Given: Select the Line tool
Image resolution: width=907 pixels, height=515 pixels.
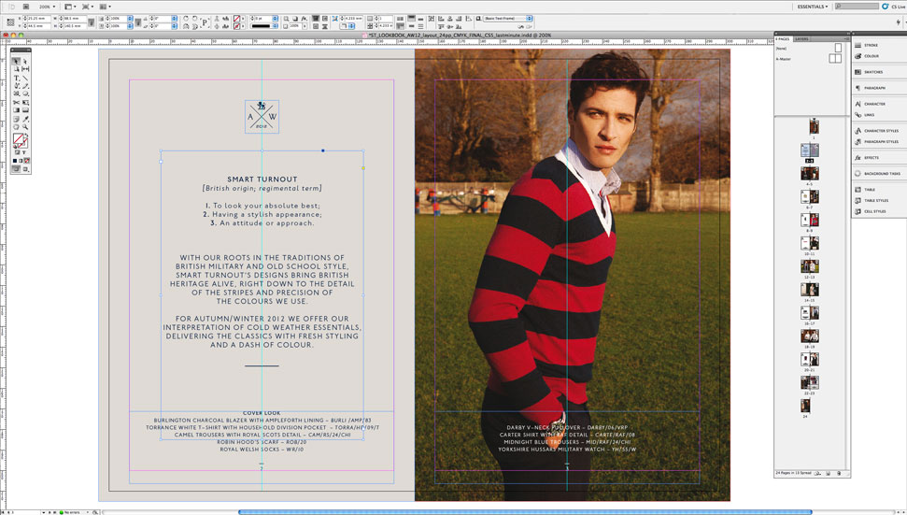Looking at the screenshot, I should pyautogui.click(x=25, y=78).
